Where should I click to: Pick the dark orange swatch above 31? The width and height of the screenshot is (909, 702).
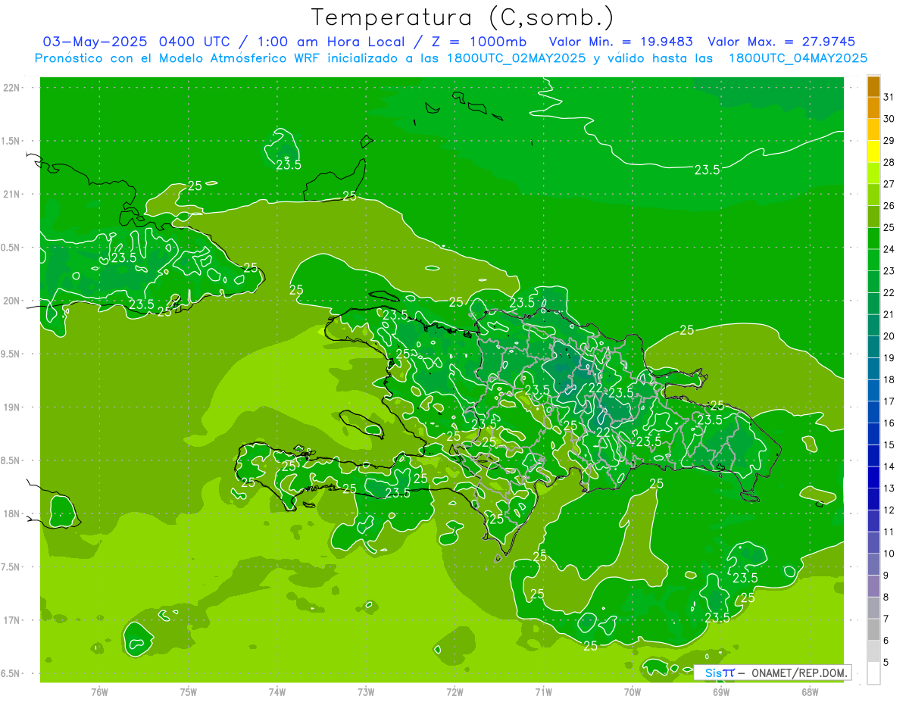coord(873,86)
